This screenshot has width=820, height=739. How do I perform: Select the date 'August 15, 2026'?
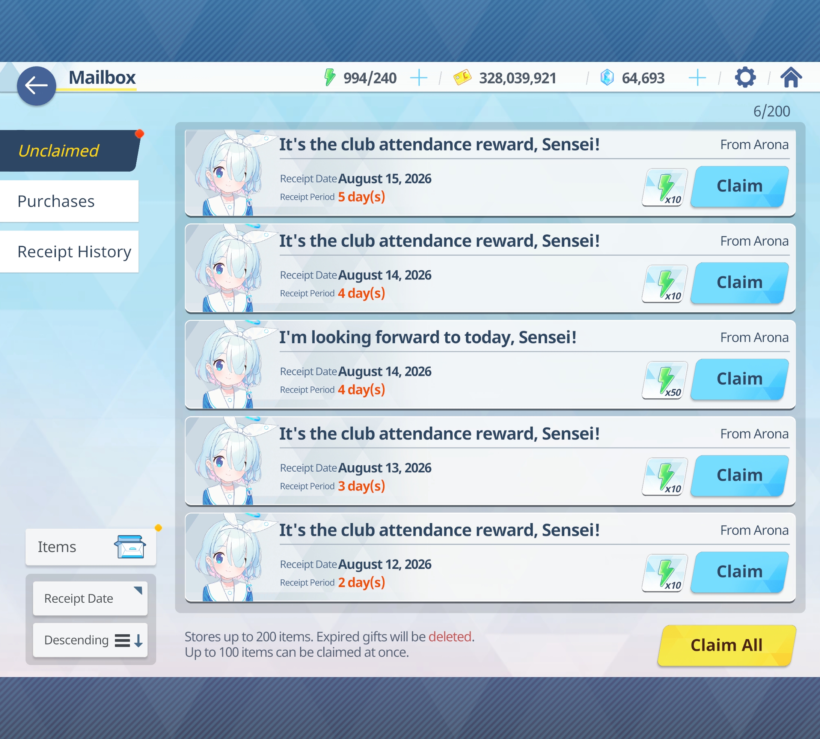point(385,179)
